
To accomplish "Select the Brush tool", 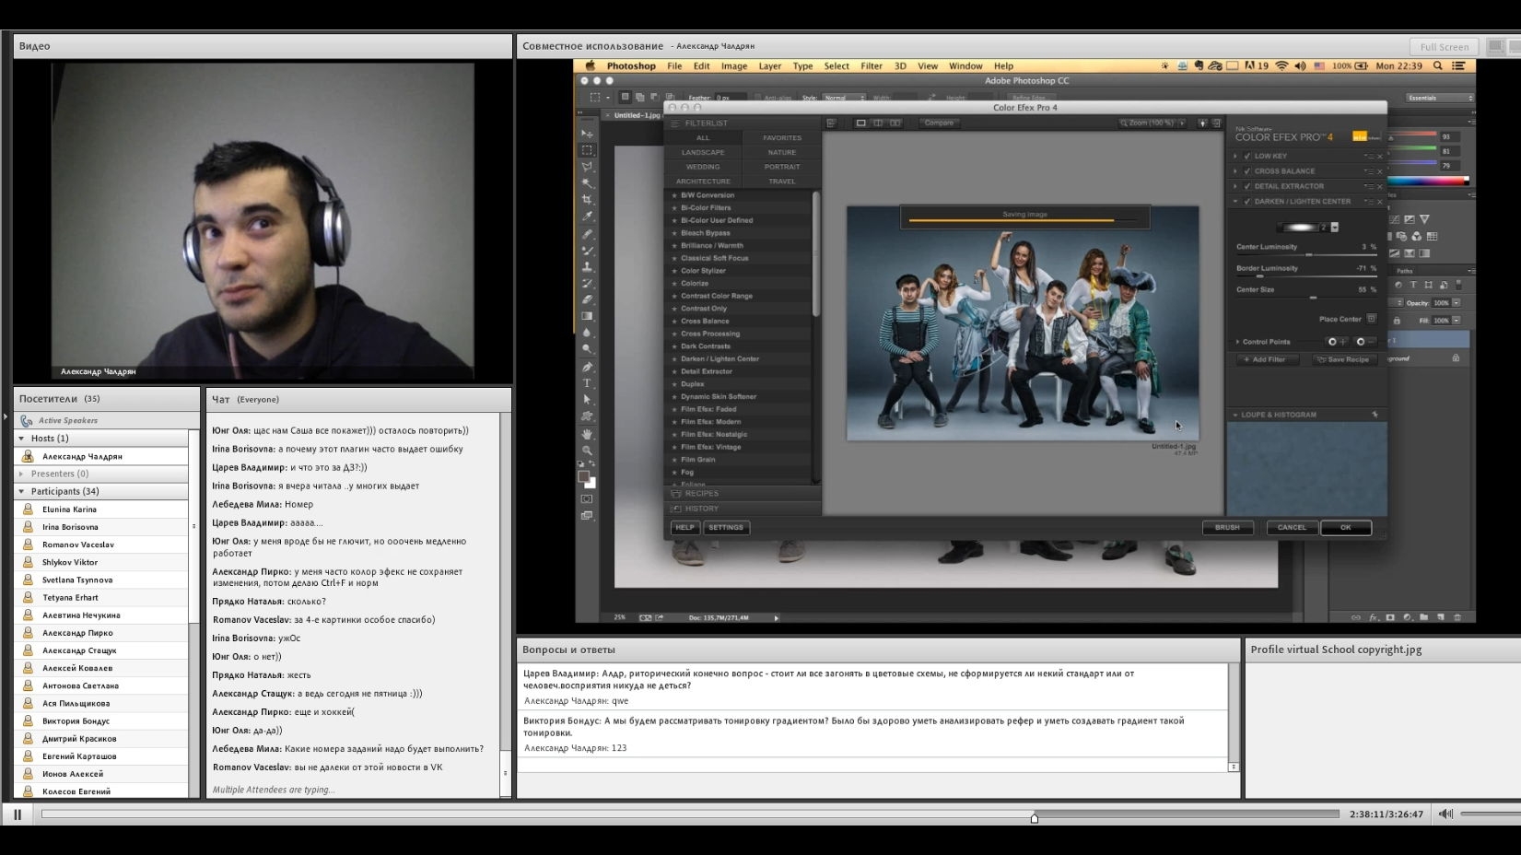I will click(x=587, y=251).
